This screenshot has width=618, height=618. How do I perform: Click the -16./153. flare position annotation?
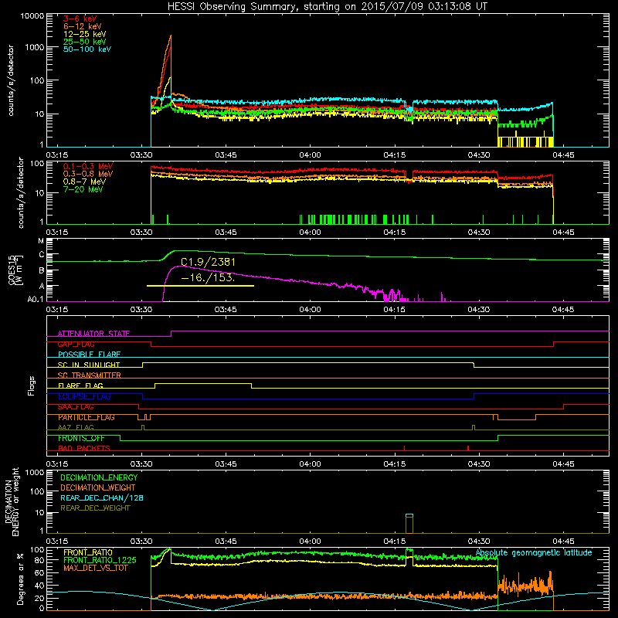pyautogui.click(x=208, y=277)
